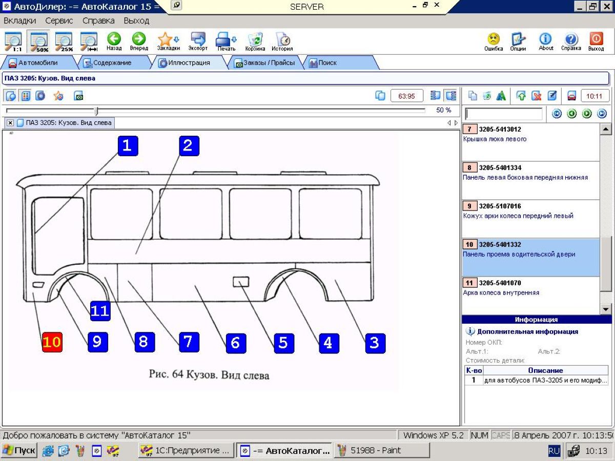Toggle the fit-to-width zoom button
Image resolution: width=615 pixels, height=461 pixels.
89,42
